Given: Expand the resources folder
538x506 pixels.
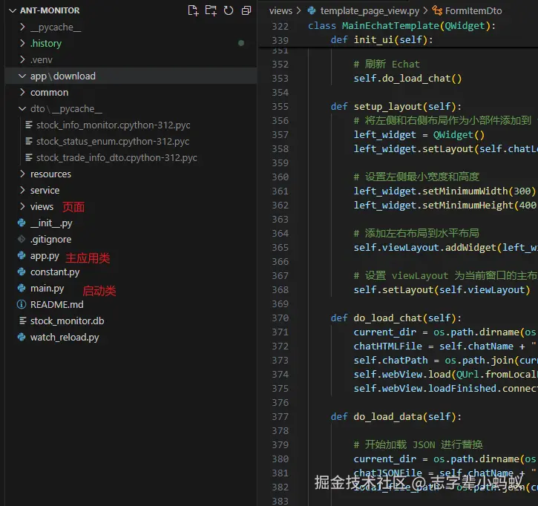Looking at the screenshot, I should pyautogui.click(x=22, y=174).
